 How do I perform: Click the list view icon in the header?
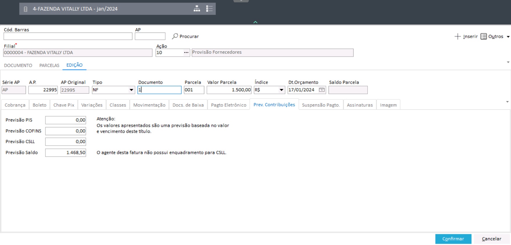tap(209, 9)
